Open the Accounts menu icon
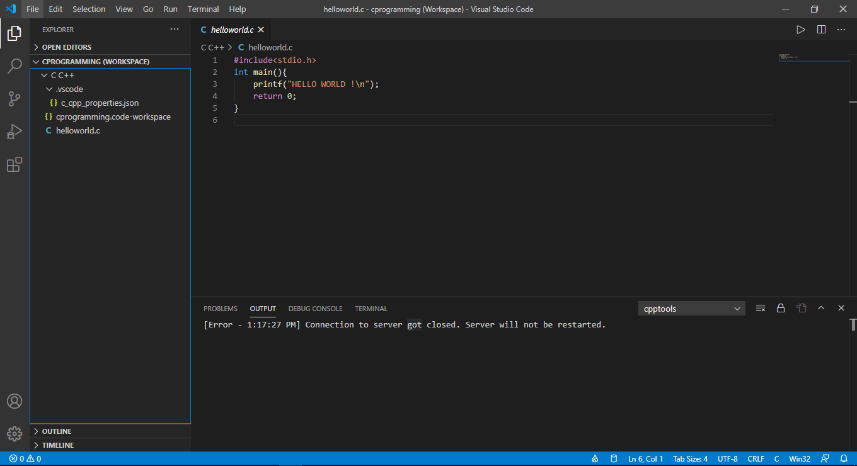857x466 pixels. [x=14, y=401]
